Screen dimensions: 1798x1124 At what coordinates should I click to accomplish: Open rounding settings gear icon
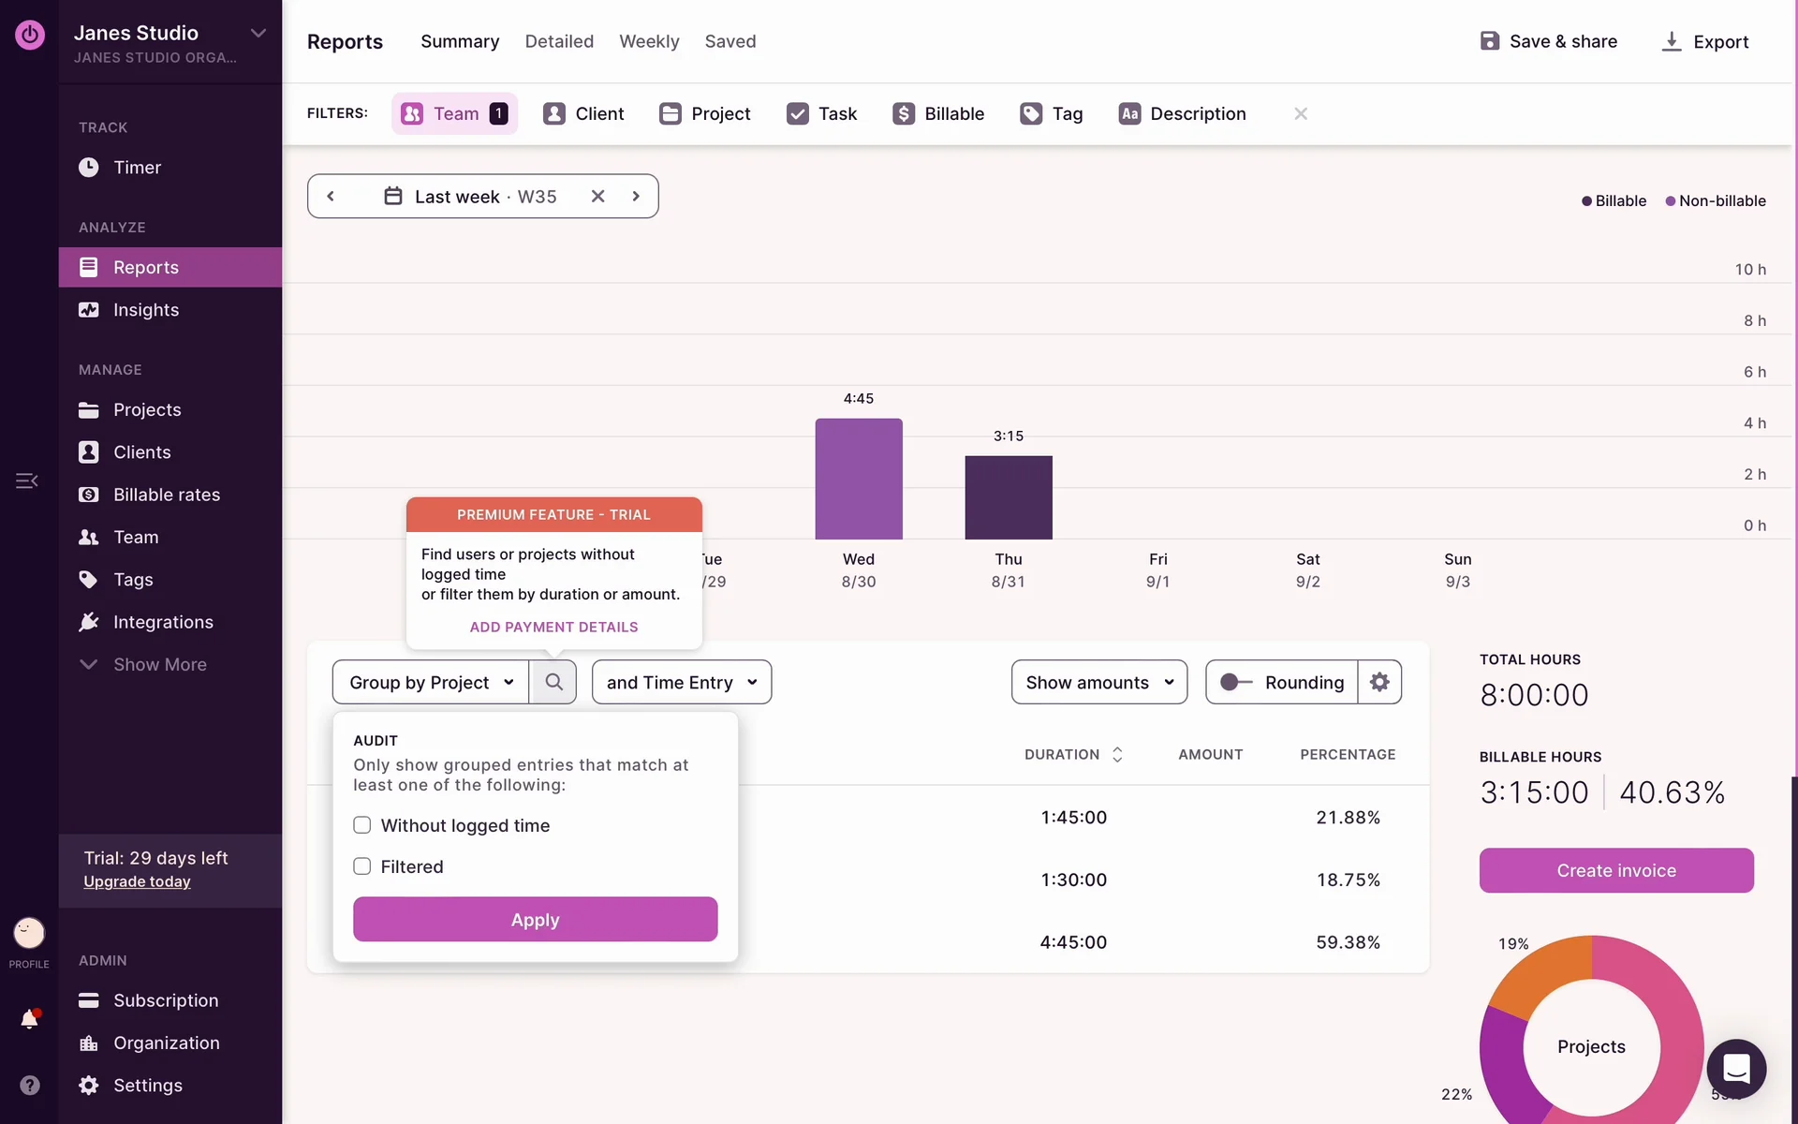(1379, 682)
